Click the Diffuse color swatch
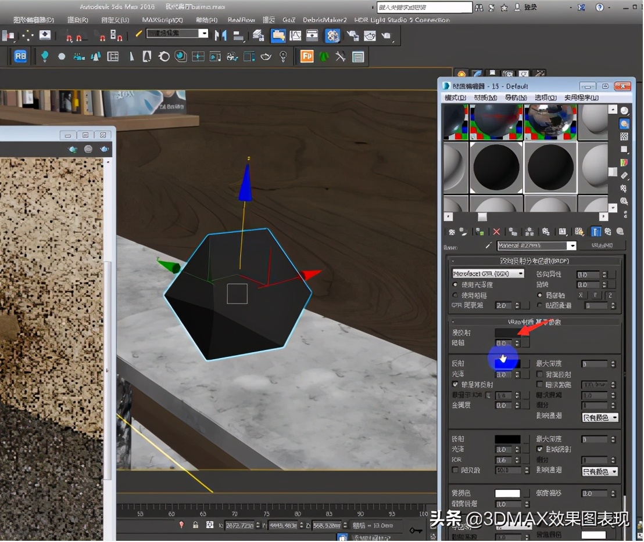 pyautogui.click(x=507, y=333)
